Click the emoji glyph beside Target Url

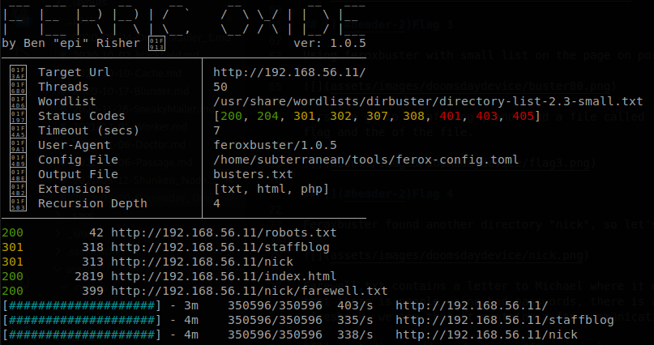[18, 73]
